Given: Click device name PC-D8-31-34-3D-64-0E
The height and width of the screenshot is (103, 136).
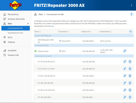Looking at the screenshot, I should 46,90.
